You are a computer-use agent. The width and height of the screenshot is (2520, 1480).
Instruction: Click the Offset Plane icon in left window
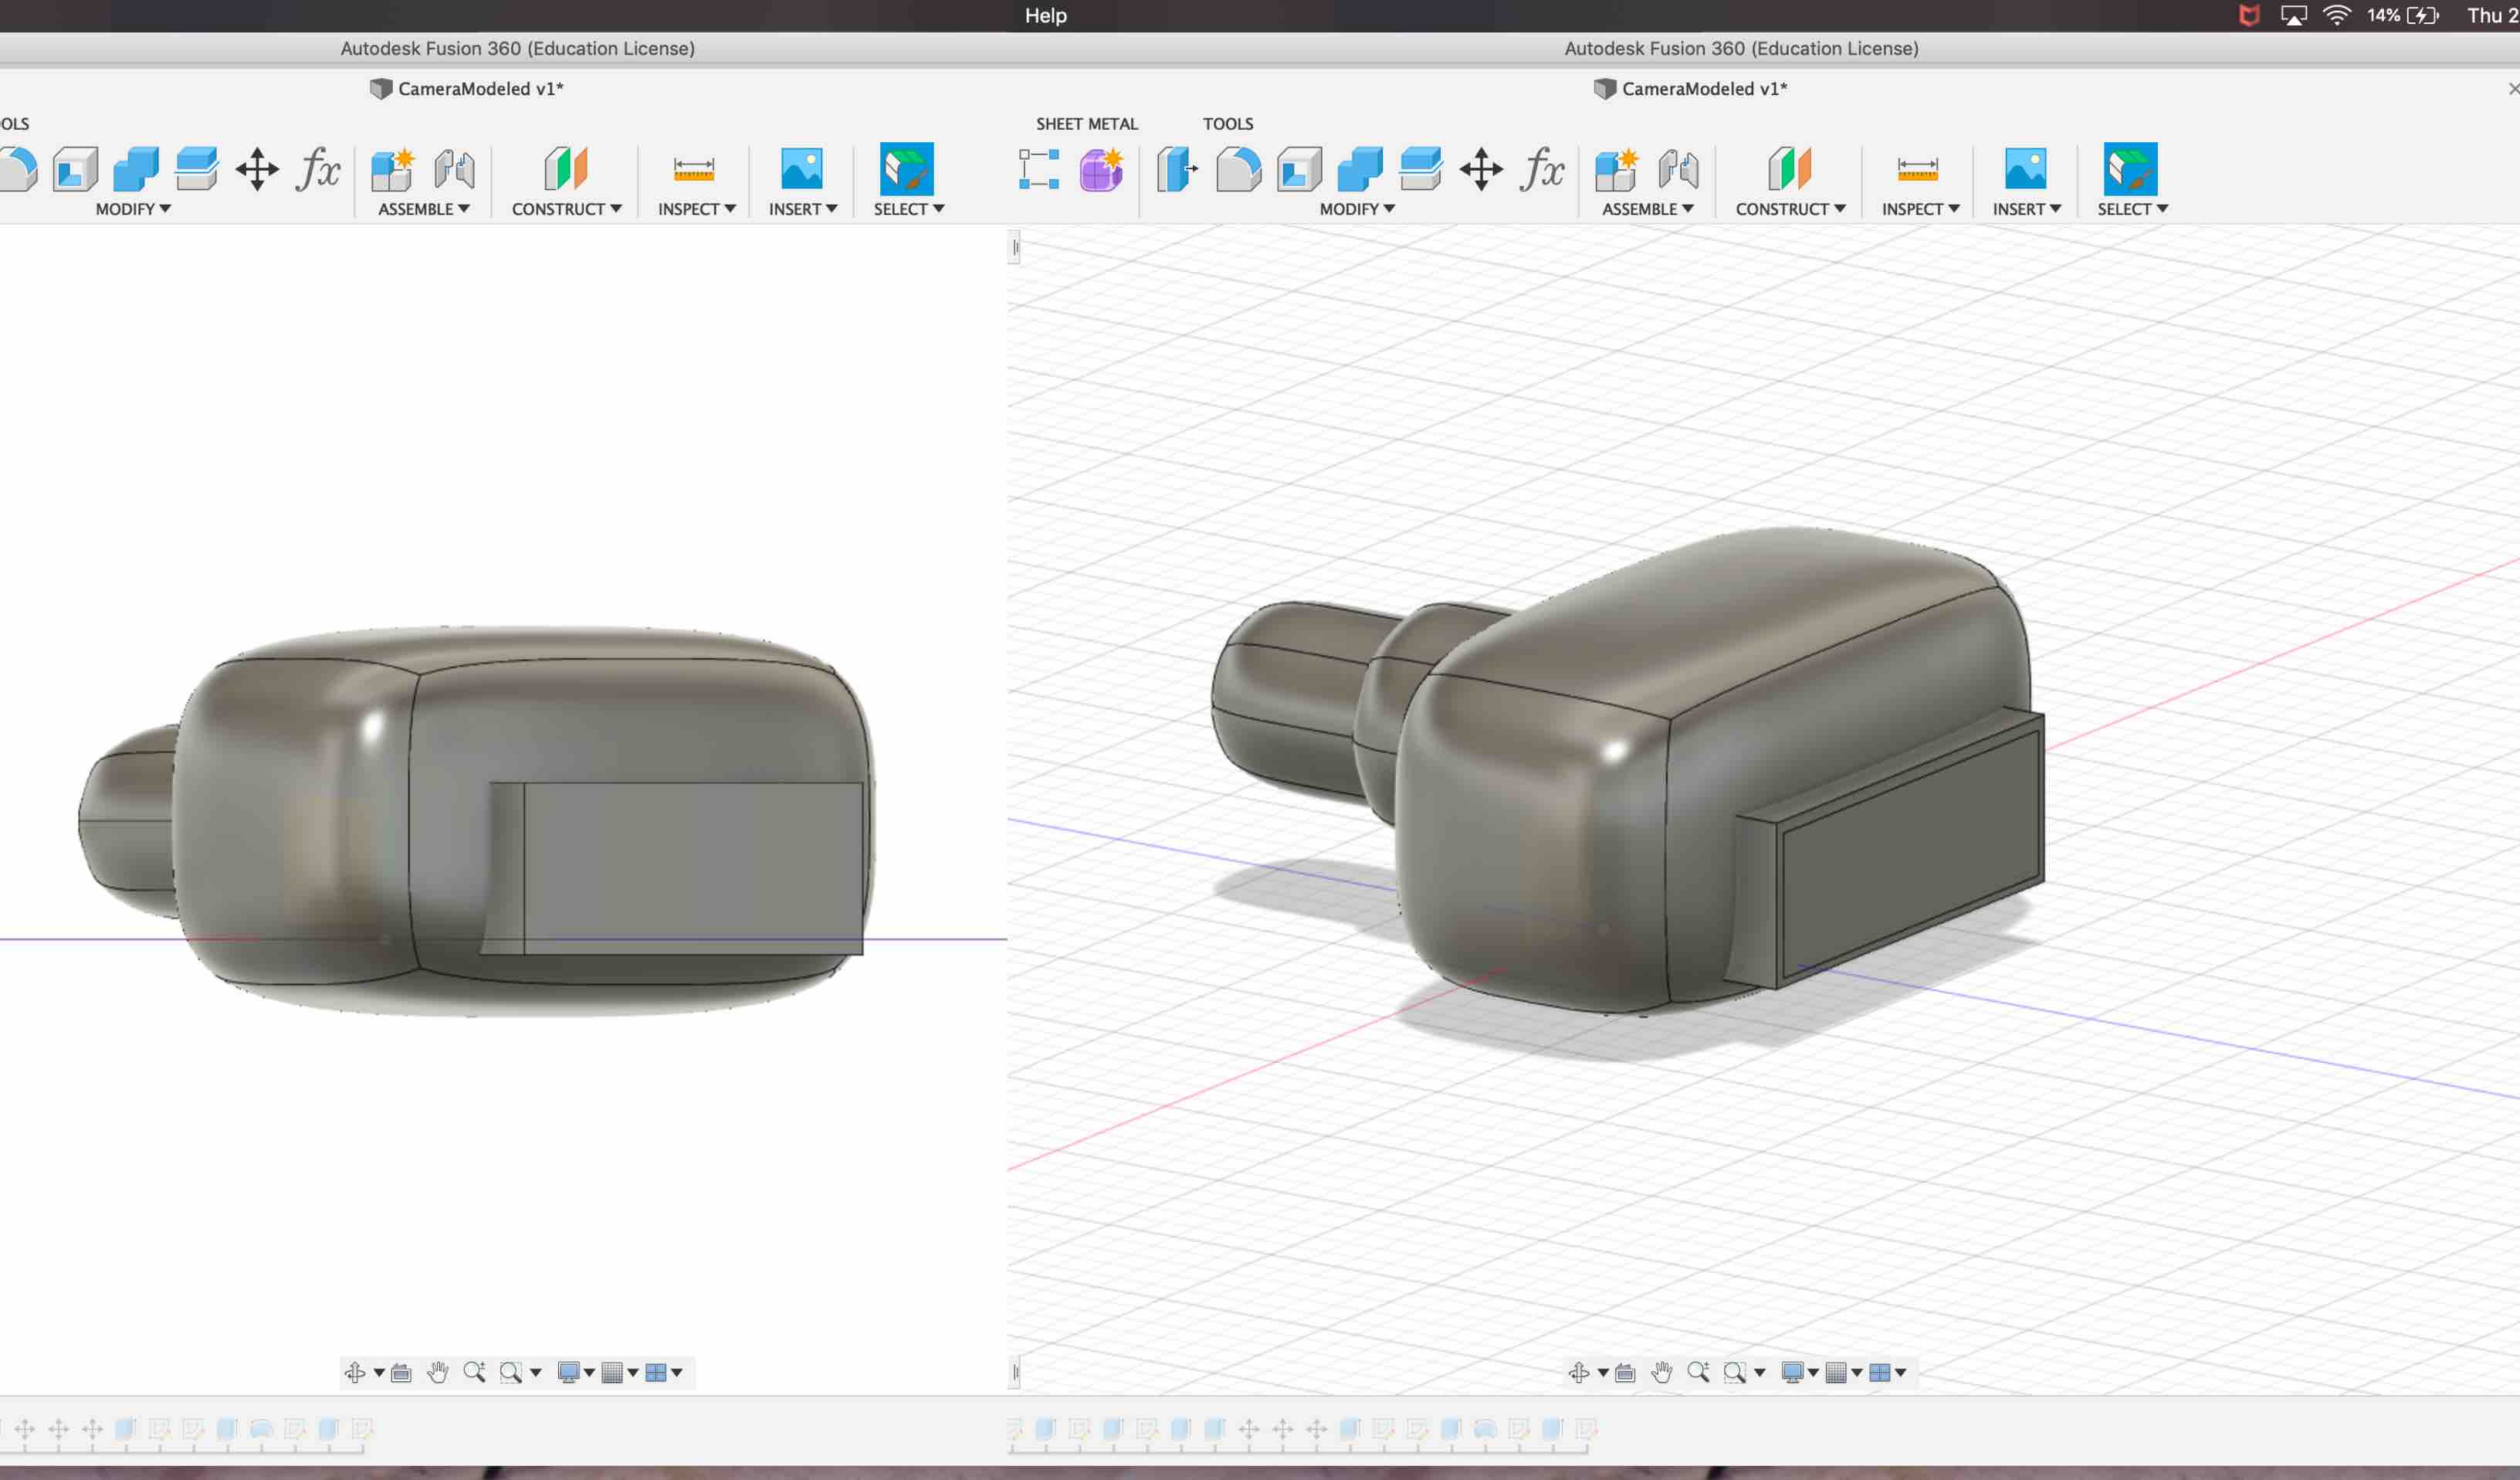coord(565,169)
